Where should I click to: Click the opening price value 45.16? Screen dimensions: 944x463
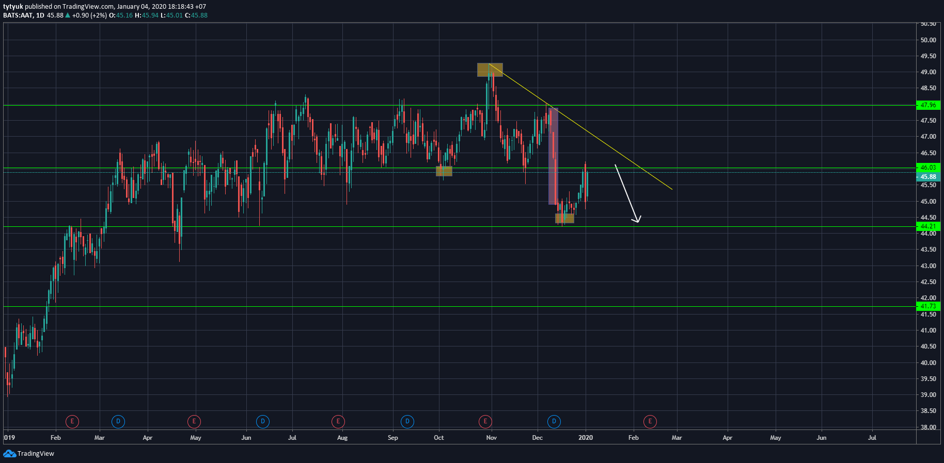click(x=124, y=15)
